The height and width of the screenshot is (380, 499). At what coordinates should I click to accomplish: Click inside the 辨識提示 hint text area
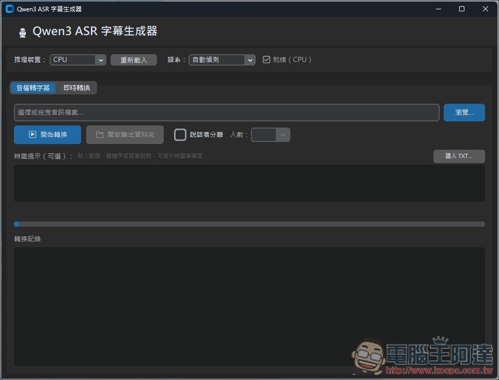249,183
